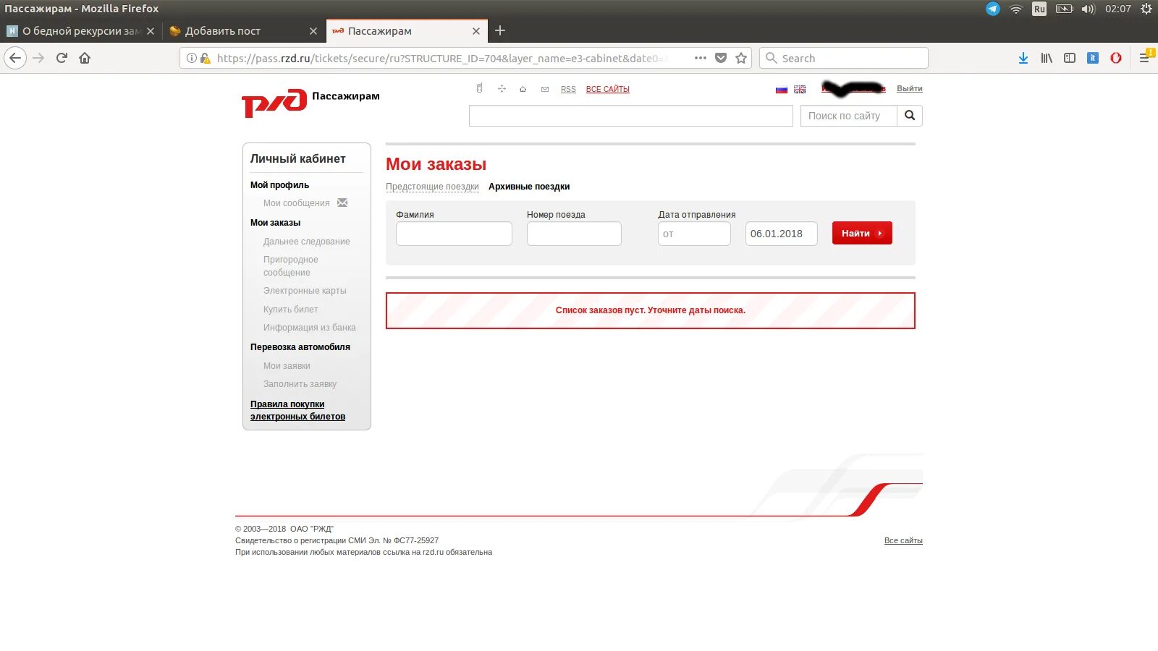Image resolution: width=1158 pixels, height=651 pixels.
Task: Click Заполнить заявку in sidebar
Action: [x=300, y=384]
